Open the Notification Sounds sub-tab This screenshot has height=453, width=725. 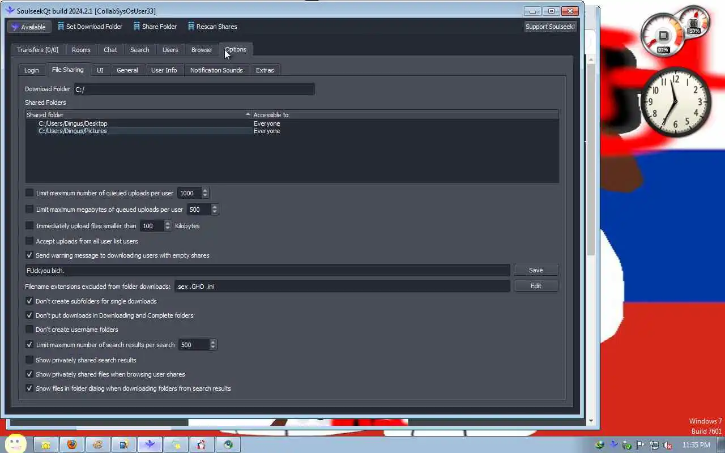click(x=216, y=70)
